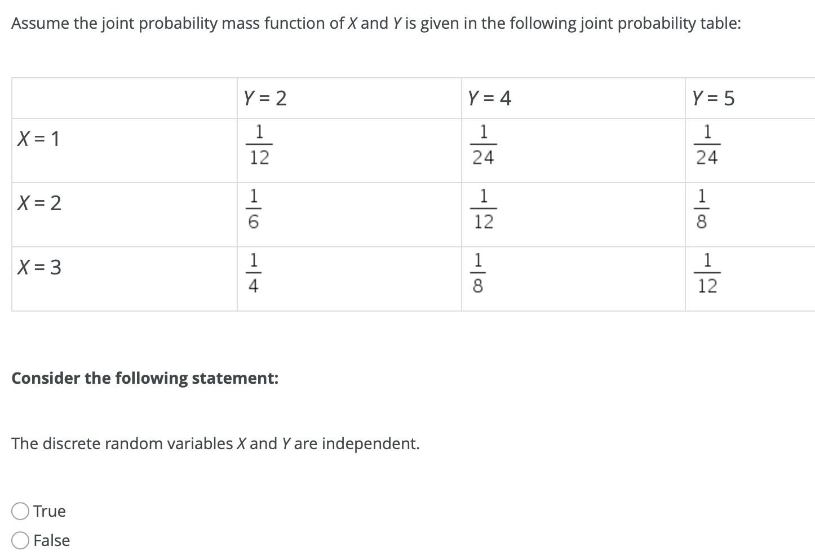Click the X = 2 row label
This screenshot has width=815, height=559.
coord(39,203)
